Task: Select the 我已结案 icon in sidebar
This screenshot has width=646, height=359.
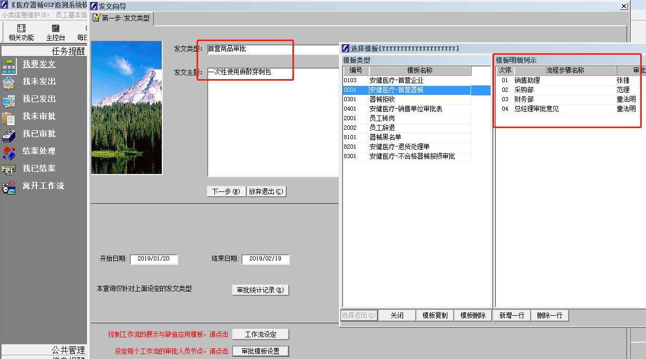Action: click(x=9, y=170)
